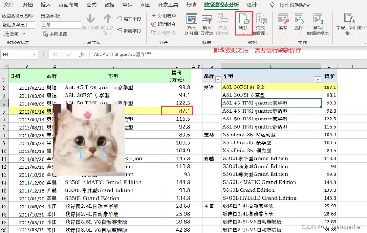Open the 文件 menu tab

(x=9, y=5)
